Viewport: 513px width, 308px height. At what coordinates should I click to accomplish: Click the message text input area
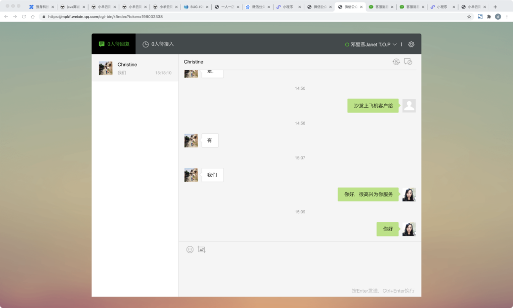coord(299,269)
